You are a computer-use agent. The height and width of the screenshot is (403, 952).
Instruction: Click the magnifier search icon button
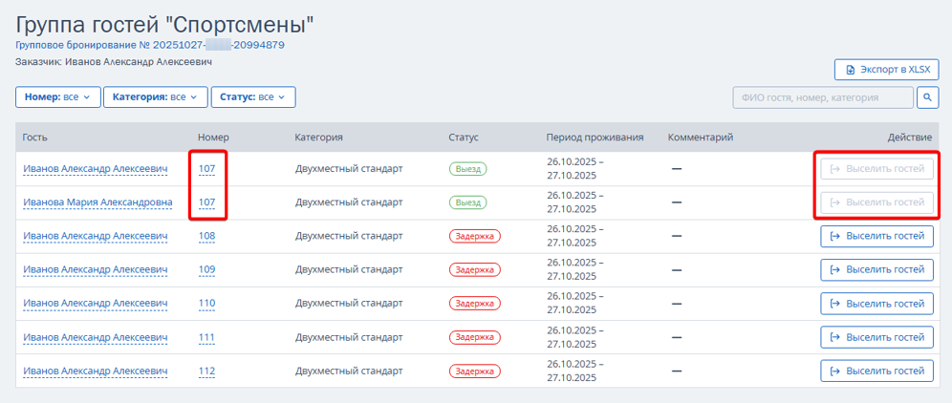pyautogui.click(x=927, y=97)
